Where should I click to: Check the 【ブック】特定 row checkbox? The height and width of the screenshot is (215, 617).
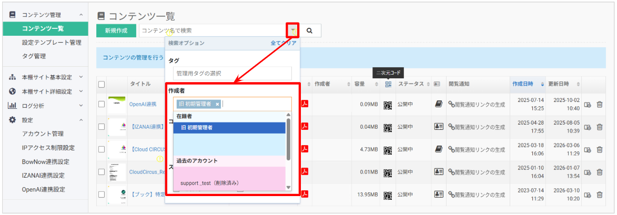click(102, 194)
